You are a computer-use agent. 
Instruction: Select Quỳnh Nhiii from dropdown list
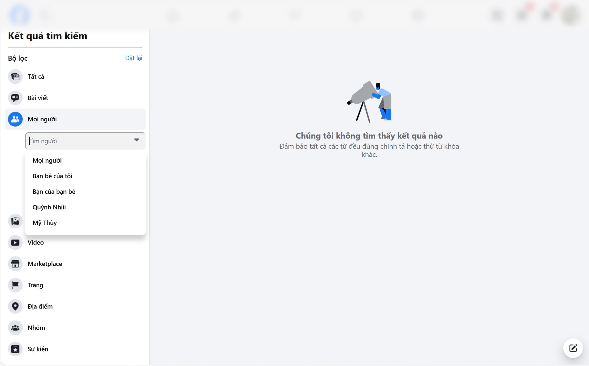(49, 207)
